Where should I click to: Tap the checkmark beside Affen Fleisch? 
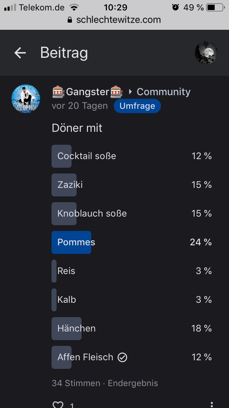click(x=122, y=357)
